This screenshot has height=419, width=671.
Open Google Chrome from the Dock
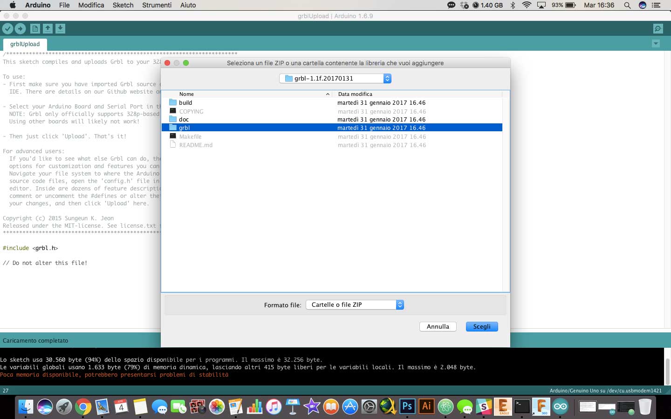83,407
